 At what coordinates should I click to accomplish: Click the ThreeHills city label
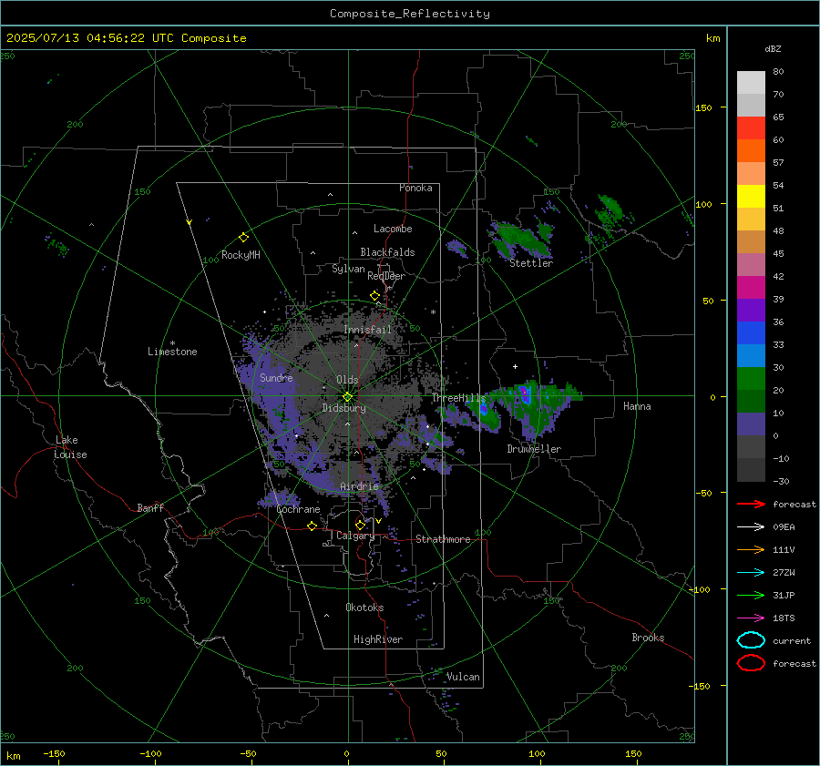point(458,398)
